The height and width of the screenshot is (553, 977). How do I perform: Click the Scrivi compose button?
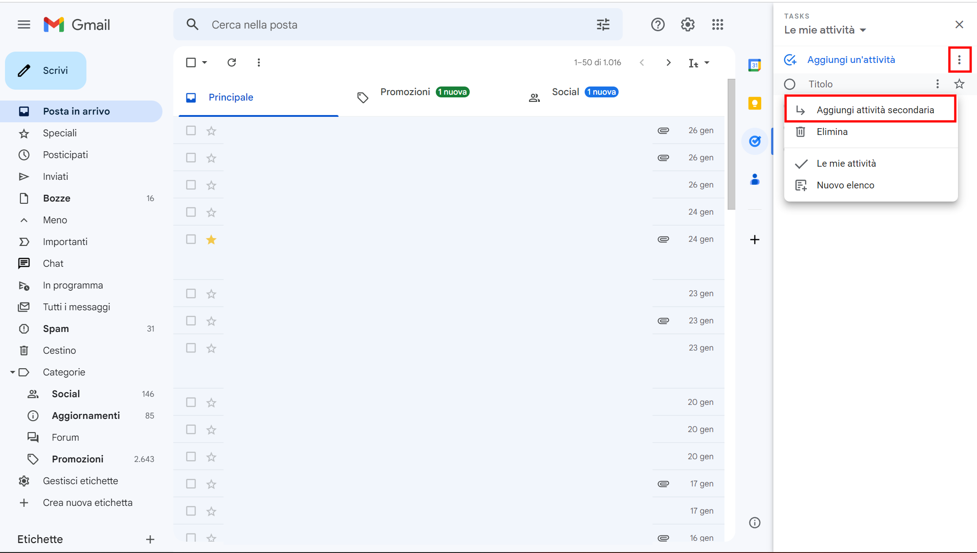coord(46,71)
